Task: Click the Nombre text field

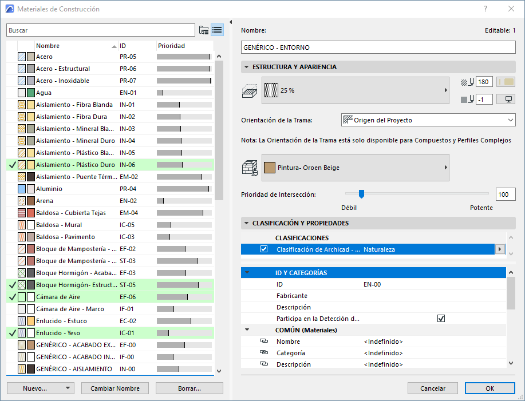Action: coord(378,47)
